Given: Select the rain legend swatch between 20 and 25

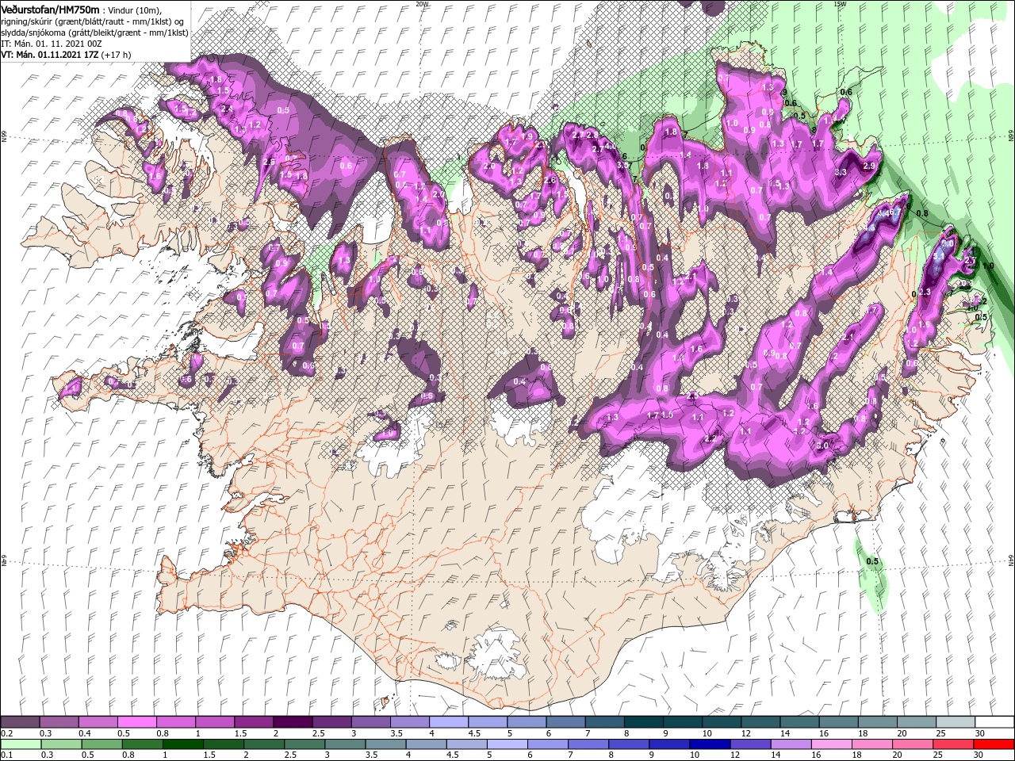Looking at the screenshot, I should (911, 744).
